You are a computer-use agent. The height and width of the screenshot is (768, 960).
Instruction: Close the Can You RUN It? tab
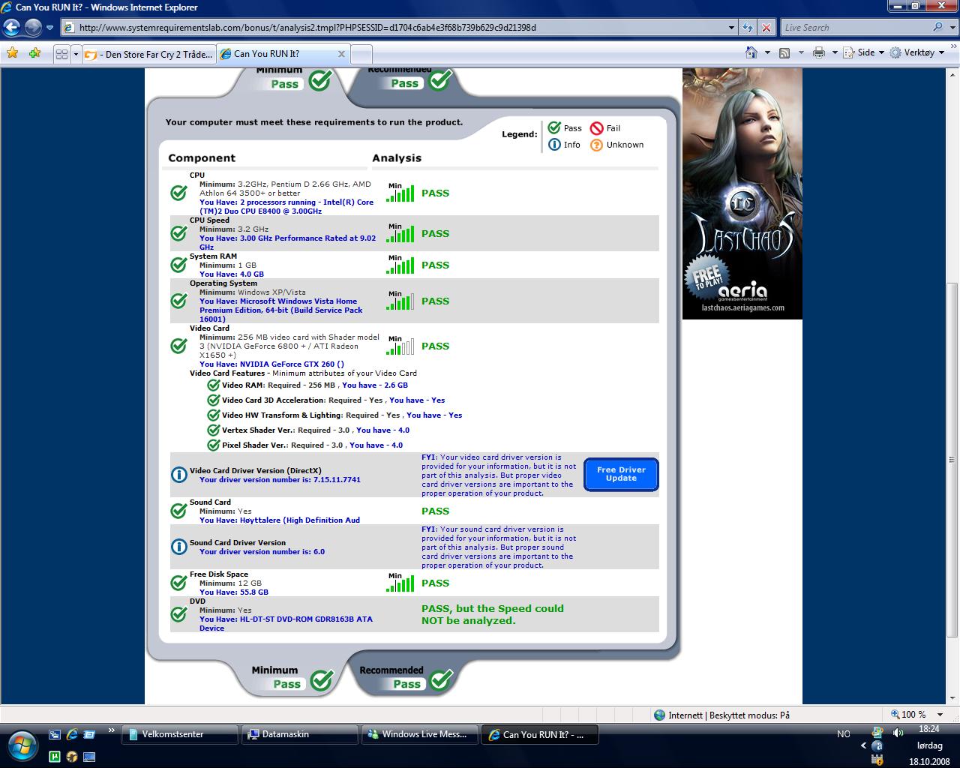[x=341, y=54]
